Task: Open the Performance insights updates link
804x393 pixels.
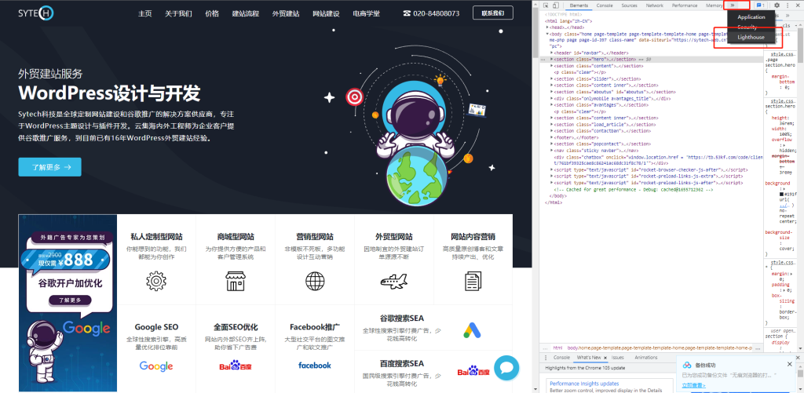Action: [x=584, y=384]
